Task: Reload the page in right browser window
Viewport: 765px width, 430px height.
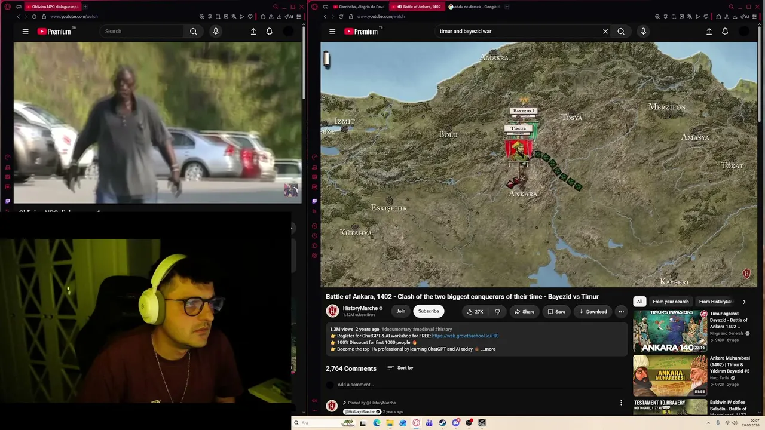Action: pos(341,17)
